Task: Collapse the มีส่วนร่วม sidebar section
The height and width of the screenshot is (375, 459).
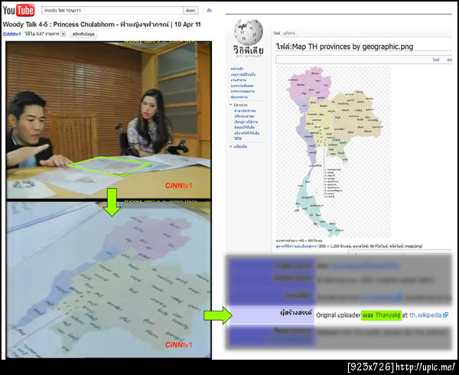Action: click(238, 105)
